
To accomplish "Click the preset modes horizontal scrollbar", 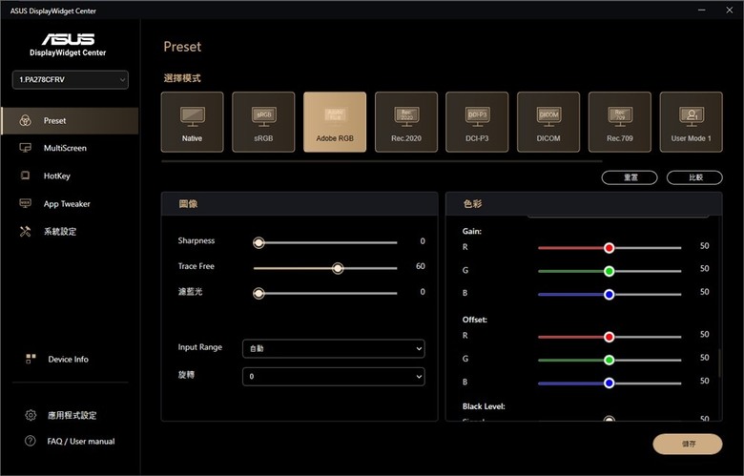I will point(382,161).
